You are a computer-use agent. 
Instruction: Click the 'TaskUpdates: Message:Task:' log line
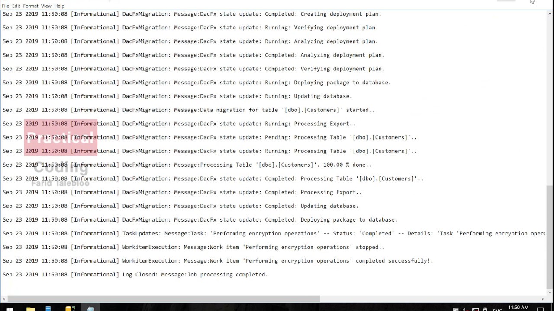tap(274, 234)
